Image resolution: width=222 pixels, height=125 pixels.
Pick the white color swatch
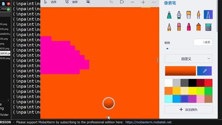point(169,83)
